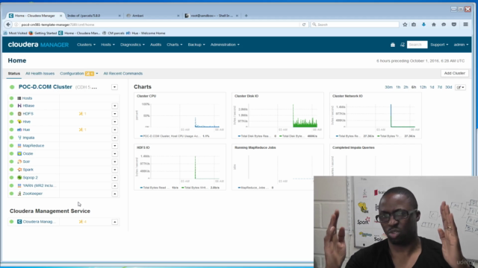Screen dimensions: 478x268
Task: Open the Audits page
Action: [x=155, y=45]
